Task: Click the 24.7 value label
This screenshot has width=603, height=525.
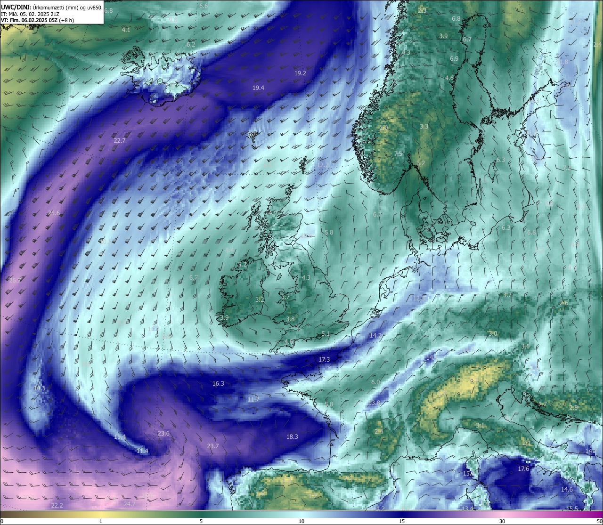Action: coord(129,503)
